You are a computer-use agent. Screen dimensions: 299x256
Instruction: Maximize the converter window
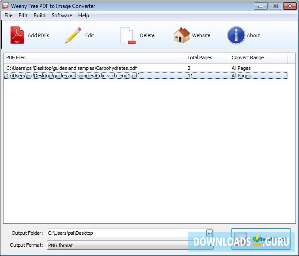[275, 6]
